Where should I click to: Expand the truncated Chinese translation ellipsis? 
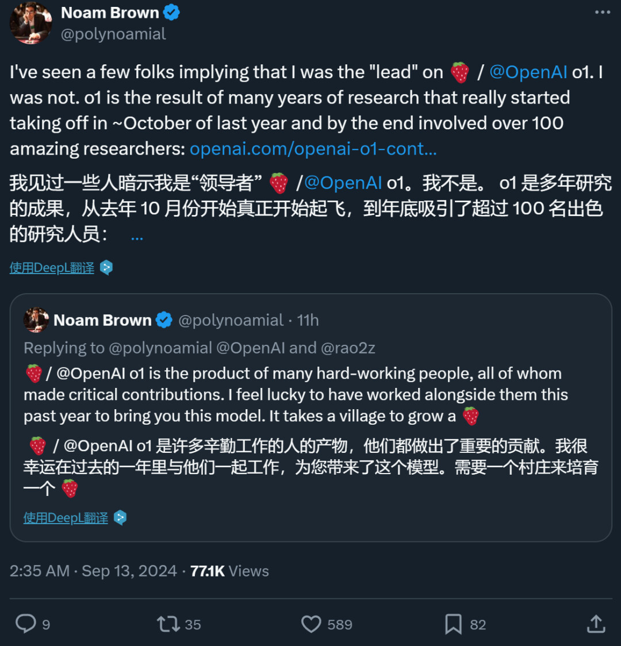click(x=137, y=235)
